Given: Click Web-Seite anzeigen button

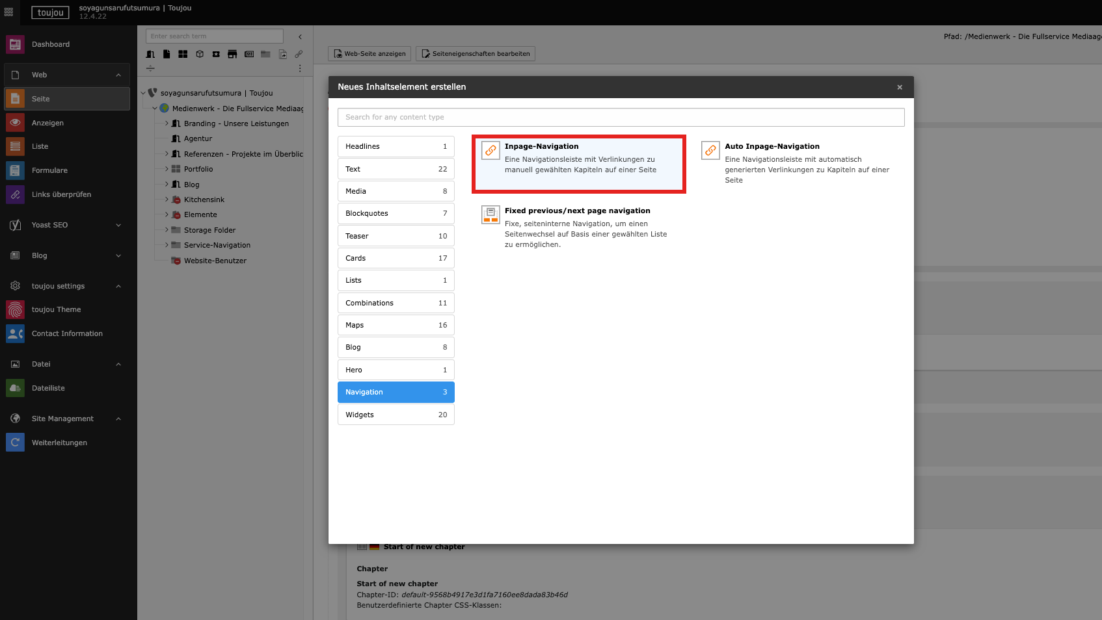Looking at the screenshot, I should click(370, 54).
